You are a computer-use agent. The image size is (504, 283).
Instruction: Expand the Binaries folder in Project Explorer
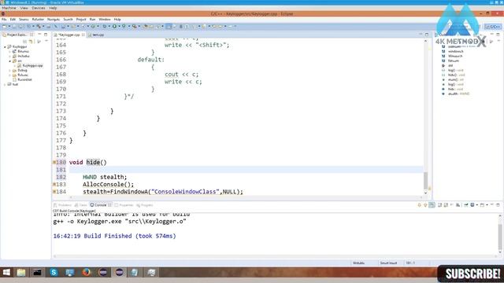tap(10, 51)
